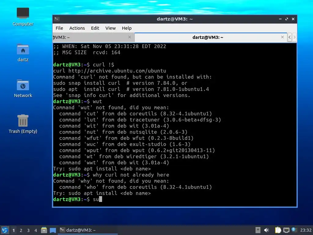Click the terminal icon in title bar
The image size is (313, 235).
57,19
